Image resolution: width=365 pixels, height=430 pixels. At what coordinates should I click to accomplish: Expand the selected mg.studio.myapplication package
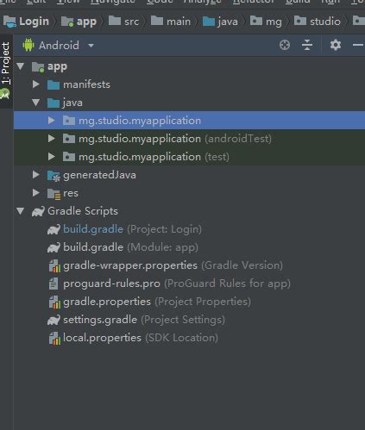[51, 121]
